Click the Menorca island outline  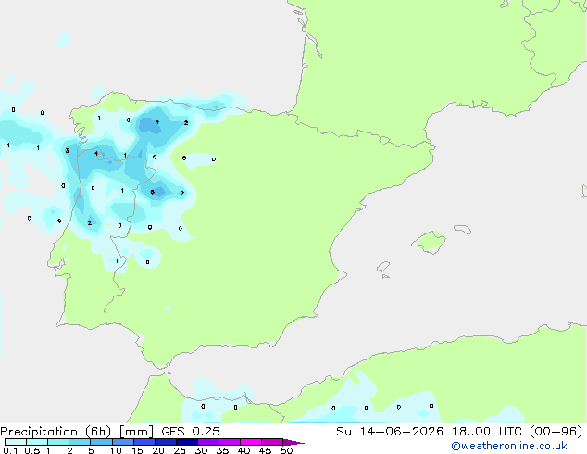[463, 229]
